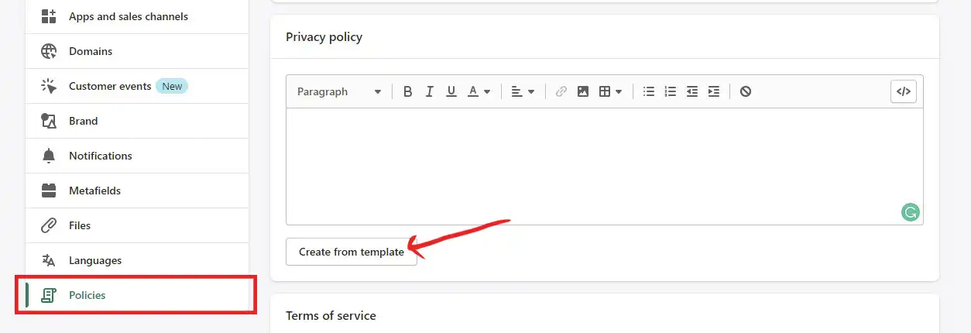
Task: Open text color picker dropdown
Action: click(x=479, y=91)
